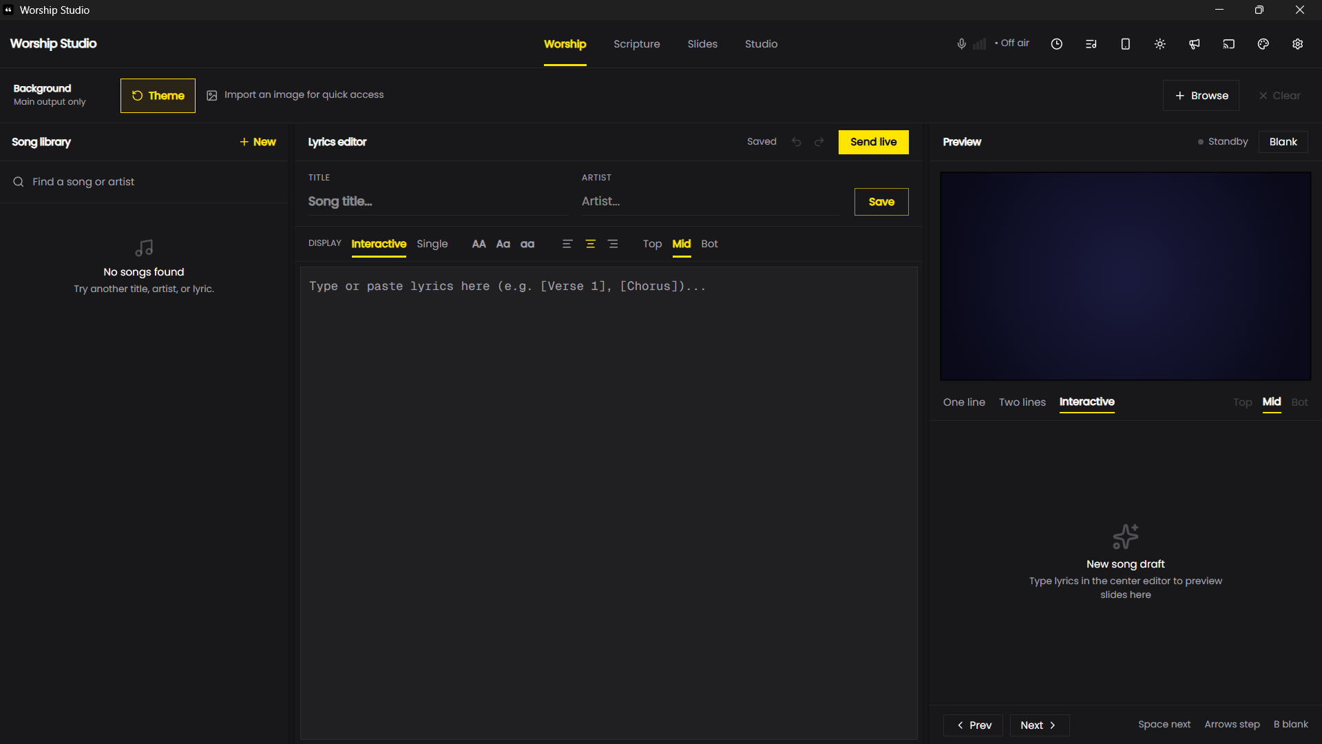Set editor text position to Top

tap(652, 244)
